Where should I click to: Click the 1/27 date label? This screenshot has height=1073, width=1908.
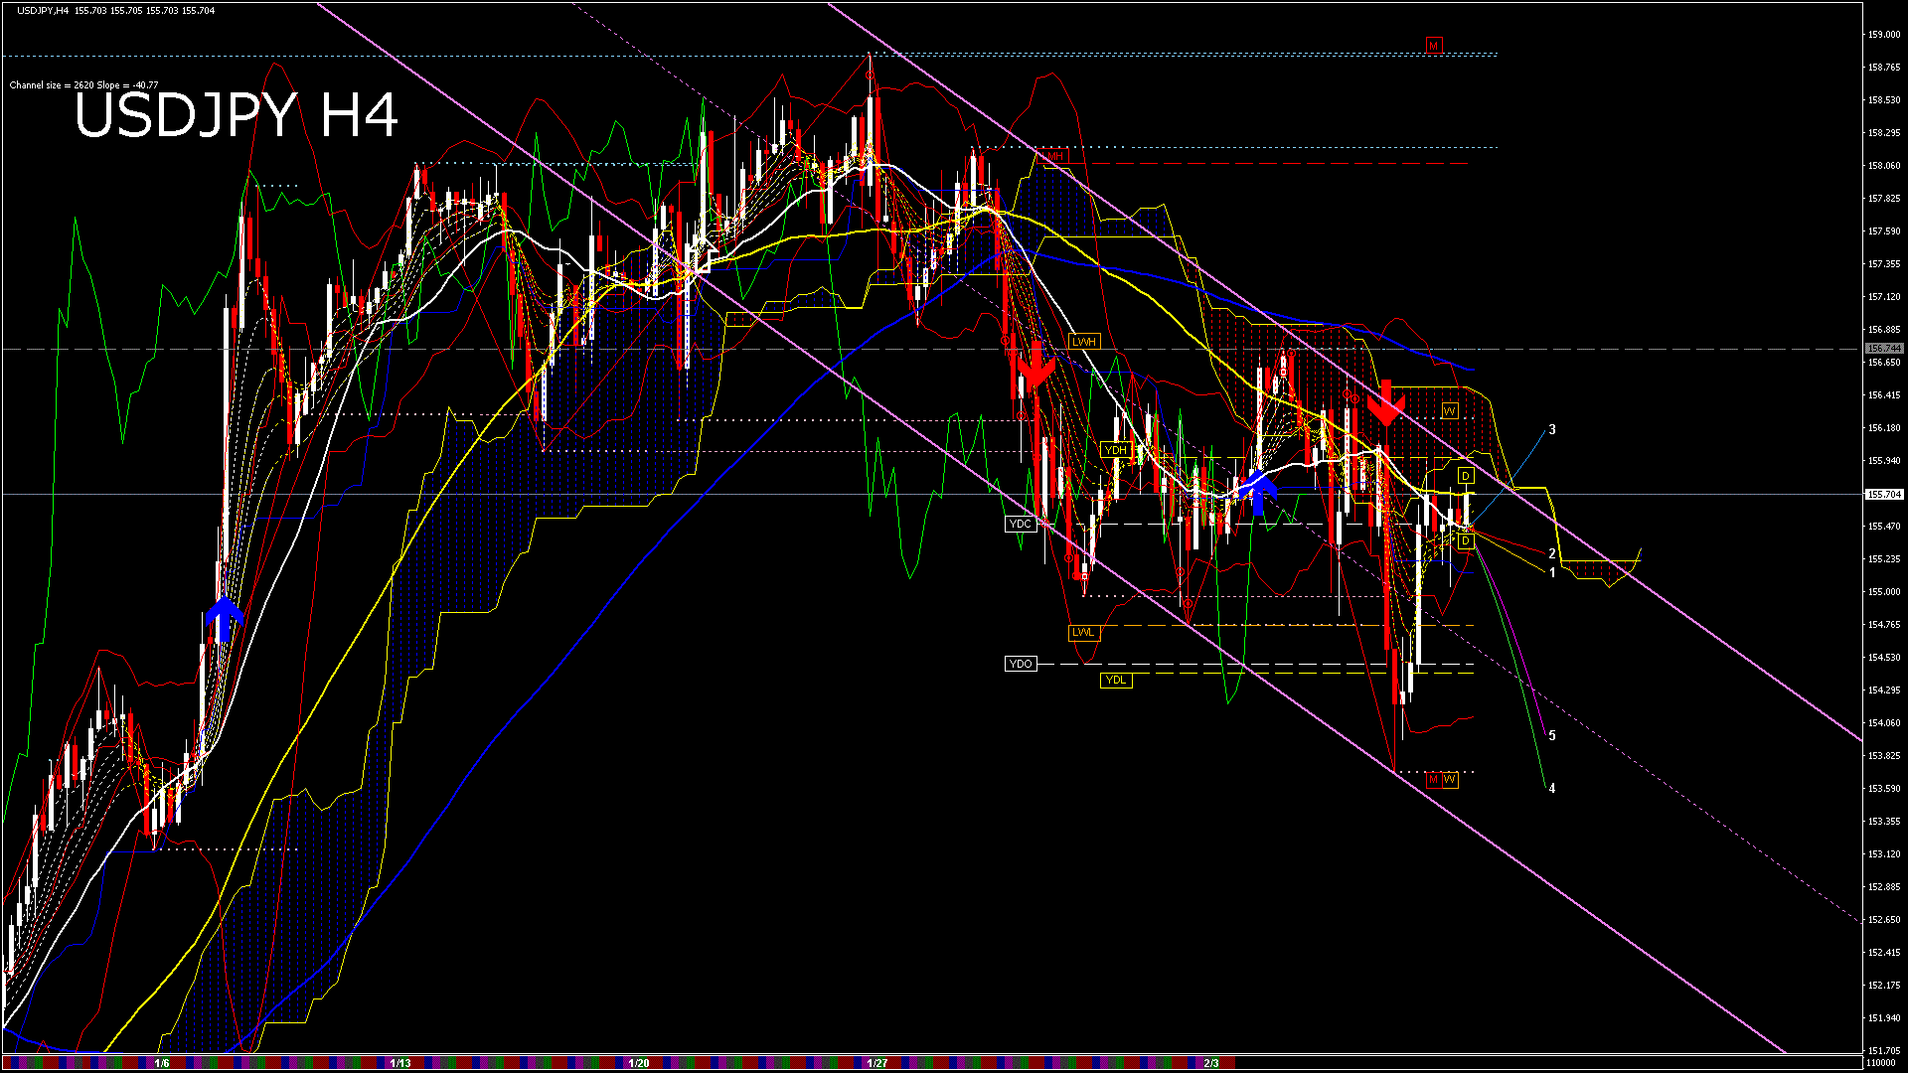[x=877, y=1063]
